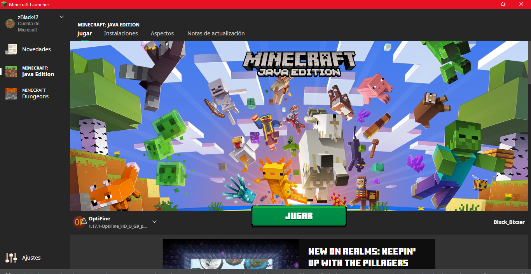Select the Jugar tab
531x274 pixels.
coord(84,33)
